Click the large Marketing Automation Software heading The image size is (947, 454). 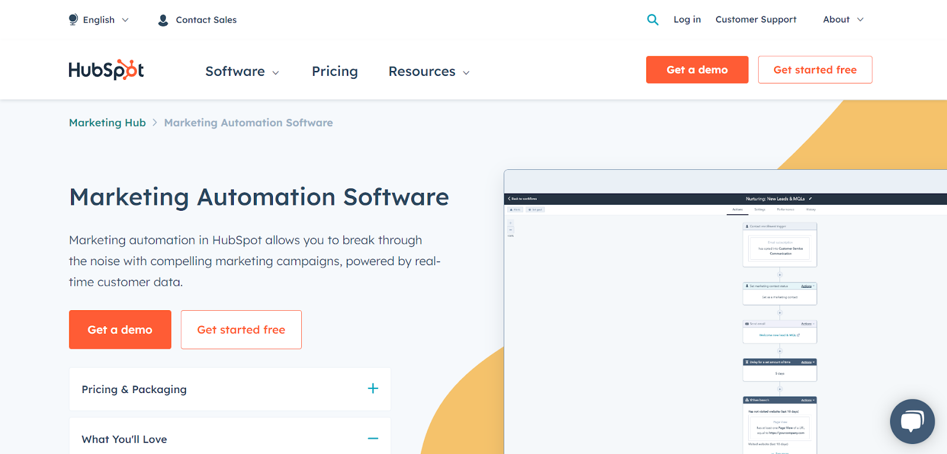[259, 197]
